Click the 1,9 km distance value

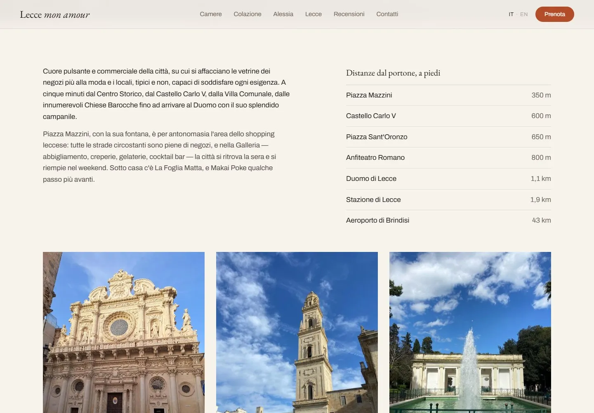pyautogui.click(x=541, y=199)
